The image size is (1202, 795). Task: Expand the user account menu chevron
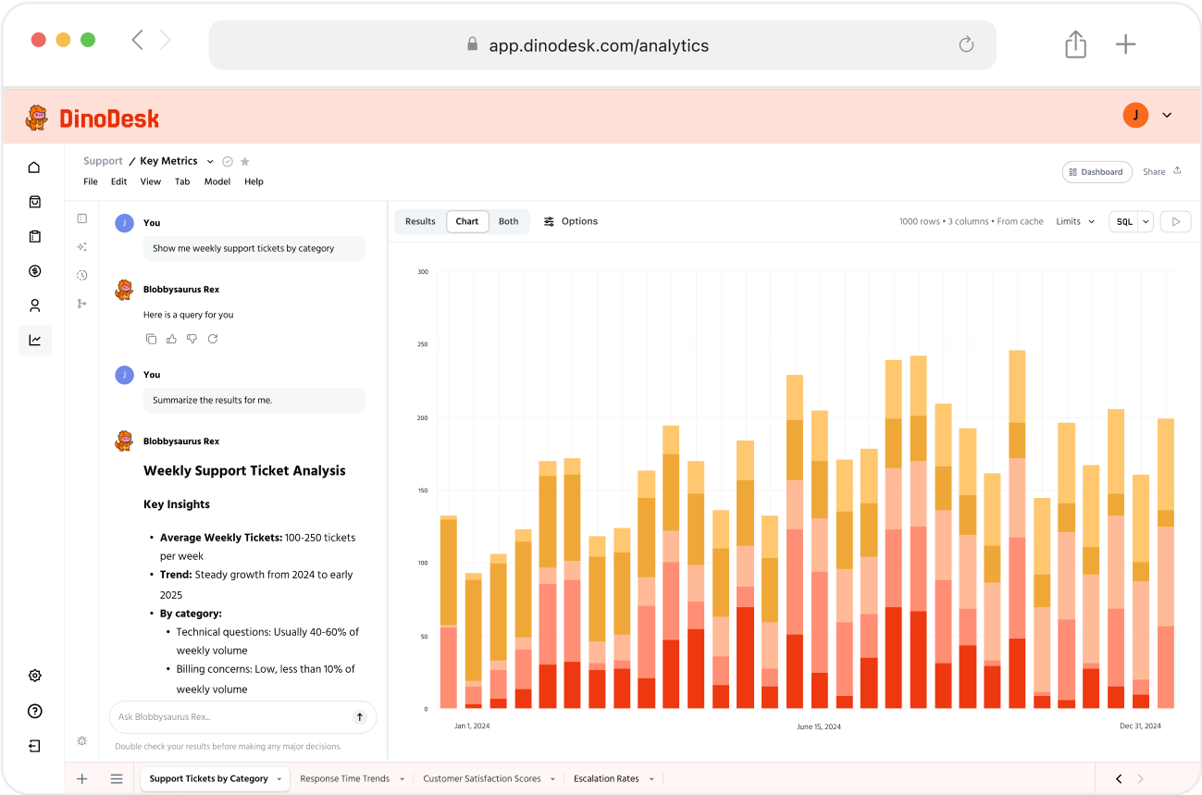tap(1167, 115)
